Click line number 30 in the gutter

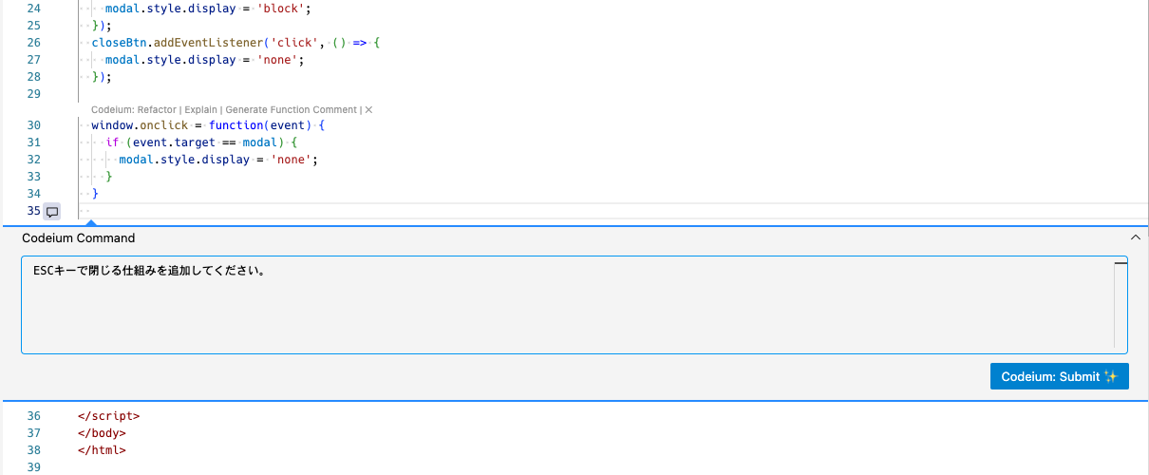pyautogui.click(x=34, y=125)
